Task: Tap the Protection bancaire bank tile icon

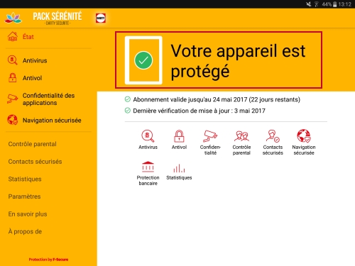Action: pyautogui.click(x=148, y=167)
